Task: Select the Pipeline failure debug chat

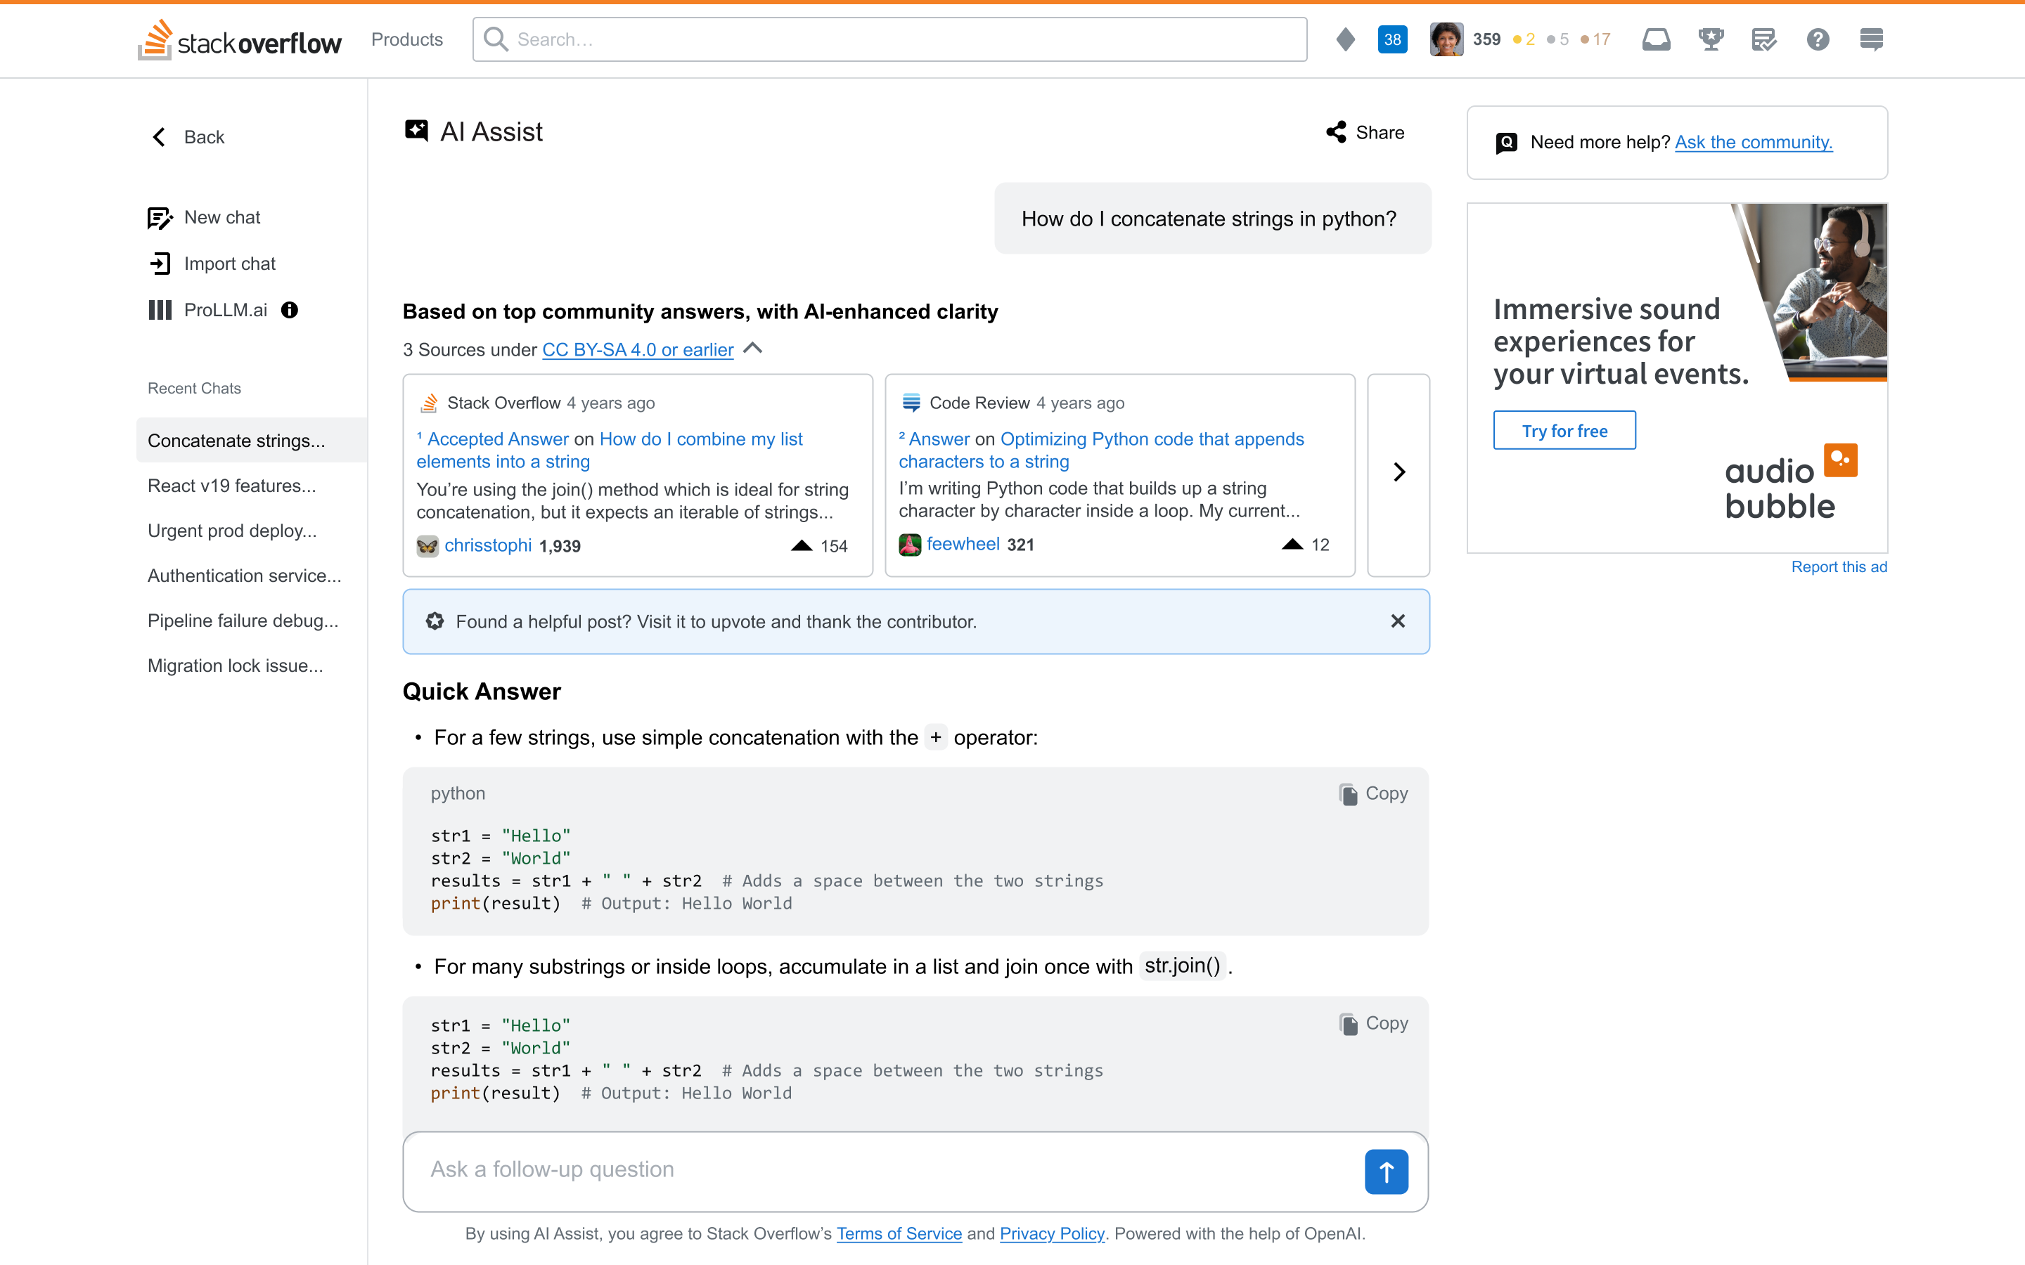Action: pyautogui.click(x=243, y=621)
